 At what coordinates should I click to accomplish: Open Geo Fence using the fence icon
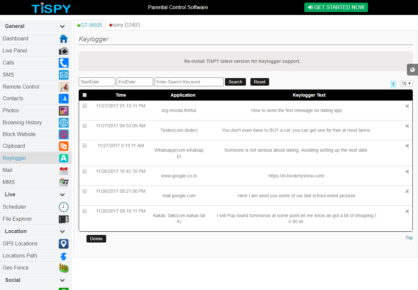pyautogui.click(x=64, y=268)
